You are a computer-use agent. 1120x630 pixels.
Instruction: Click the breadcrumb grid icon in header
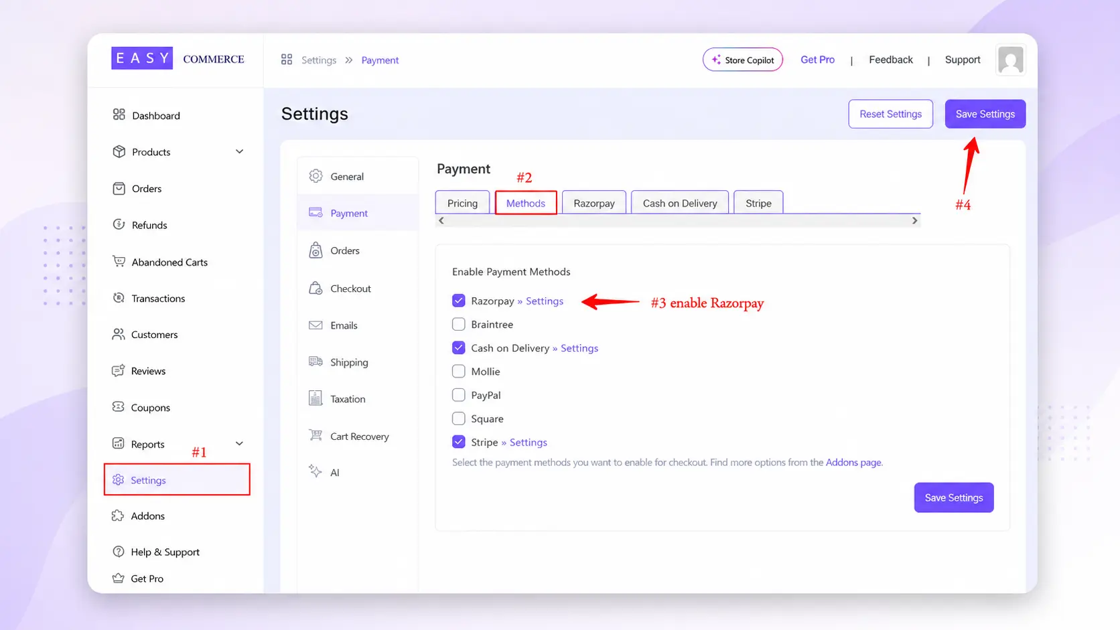pyautogui.click(x=287, y=60)
